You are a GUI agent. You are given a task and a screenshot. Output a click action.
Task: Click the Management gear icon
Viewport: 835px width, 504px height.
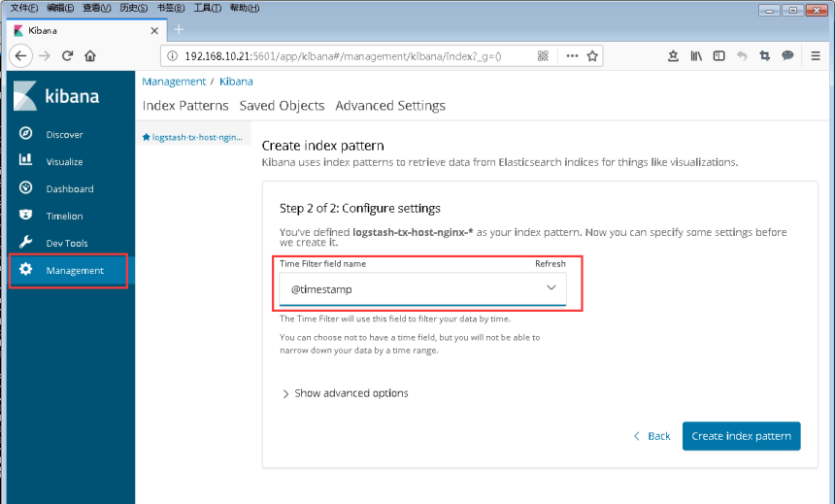26,270
